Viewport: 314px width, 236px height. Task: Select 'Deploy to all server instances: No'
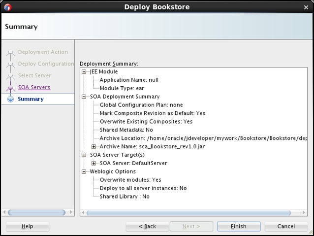pyautogui.click(x=143, y=188)
